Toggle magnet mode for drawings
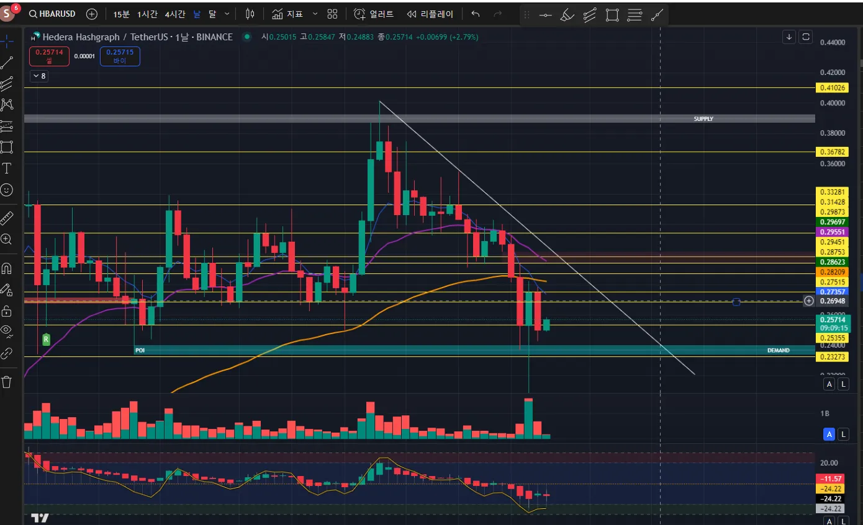 [x=7, y=268]
